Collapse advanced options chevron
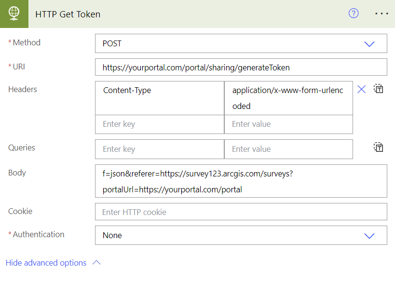 (x=96, y=263)
